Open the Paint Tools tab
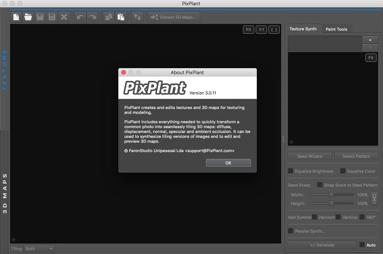 point(336,29)
